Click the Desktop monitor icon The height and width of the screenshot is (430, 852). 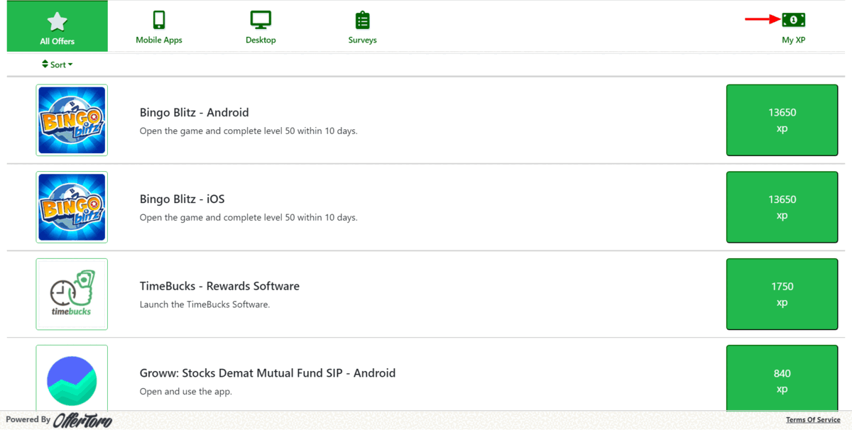(261, 20)
